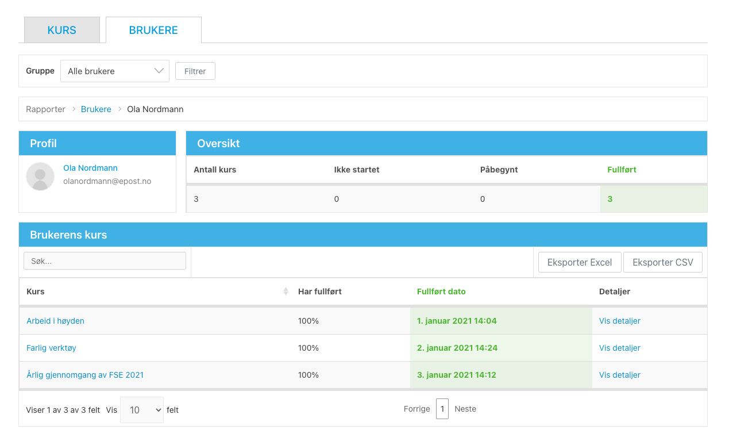Screen dimensions: 729x445
Task: Focus the Søk search field
Action: point(105,260)
